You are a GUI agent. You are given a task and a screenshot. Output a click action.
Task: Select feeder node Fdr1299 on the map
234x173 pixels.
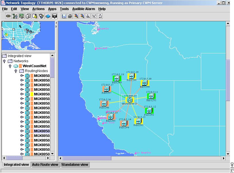click(132, 76)
